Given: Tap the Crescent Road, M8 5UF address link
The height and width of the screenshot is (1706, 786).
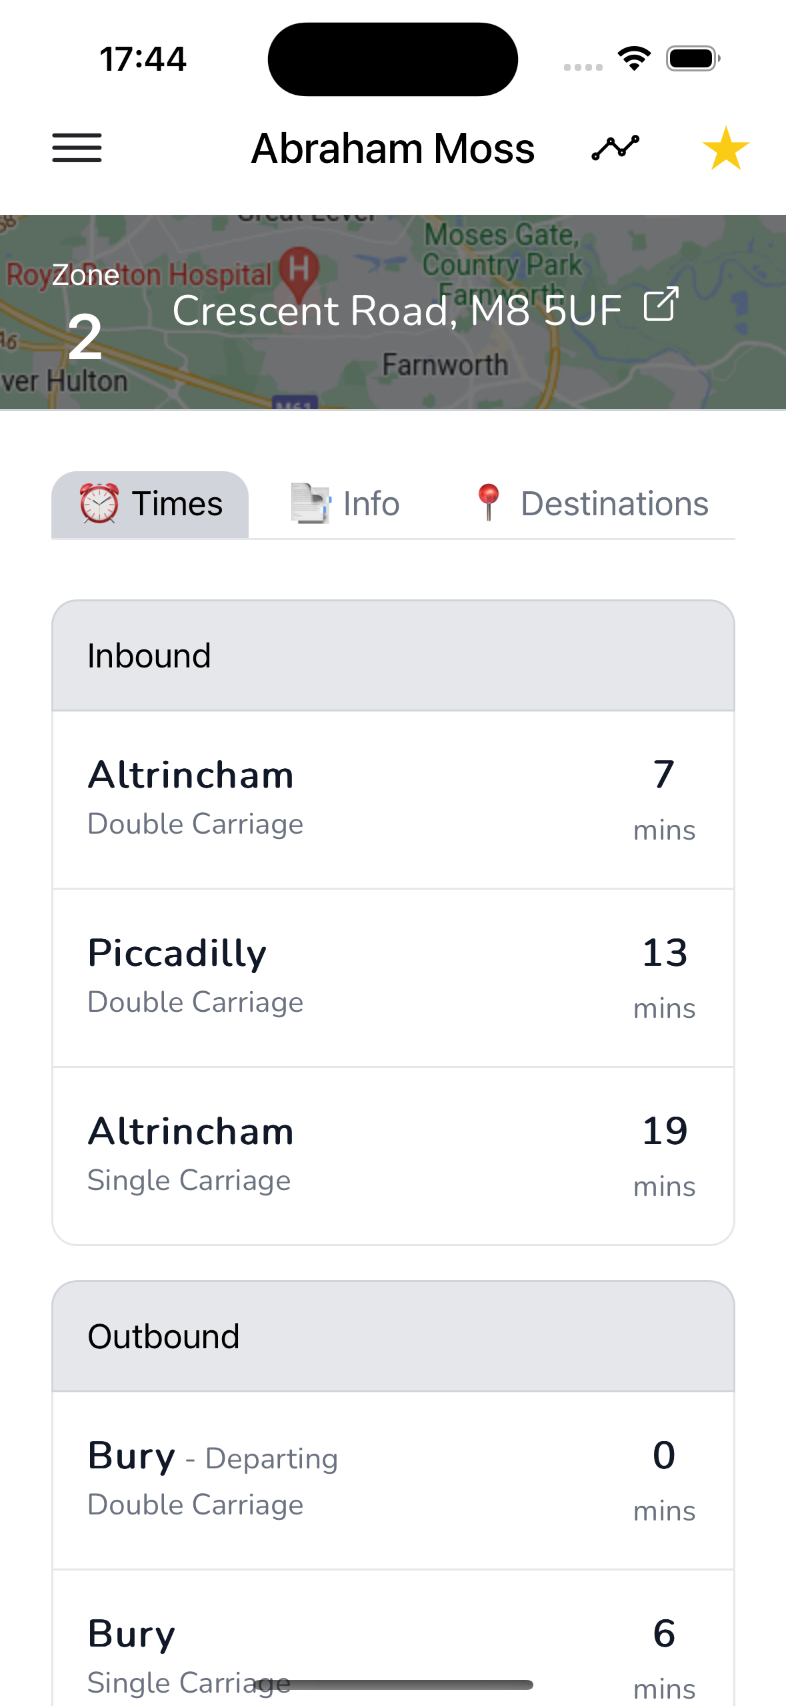Looking at the screenshot, I should (397, 311).
